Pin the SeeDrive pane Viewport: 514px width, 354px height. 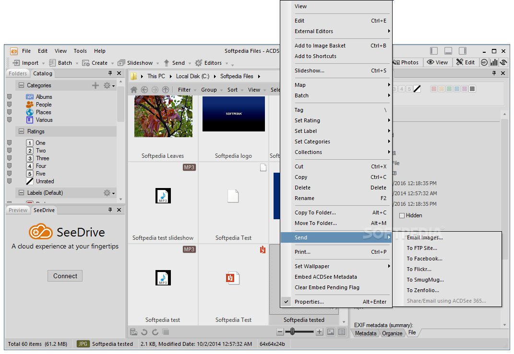click(110, 210)
